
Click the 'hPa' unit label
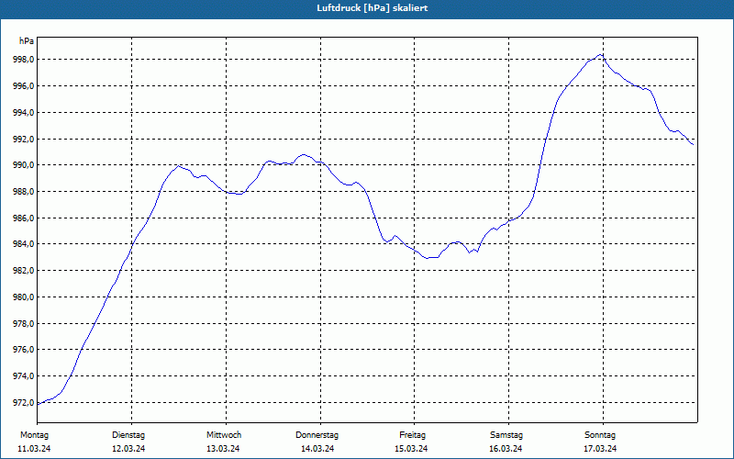(27, 41)
